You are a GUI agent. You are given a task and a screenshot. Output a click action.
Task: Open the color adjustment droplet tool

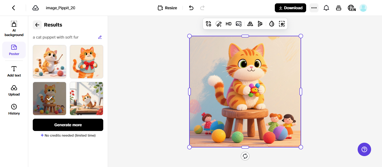[271, 24]
